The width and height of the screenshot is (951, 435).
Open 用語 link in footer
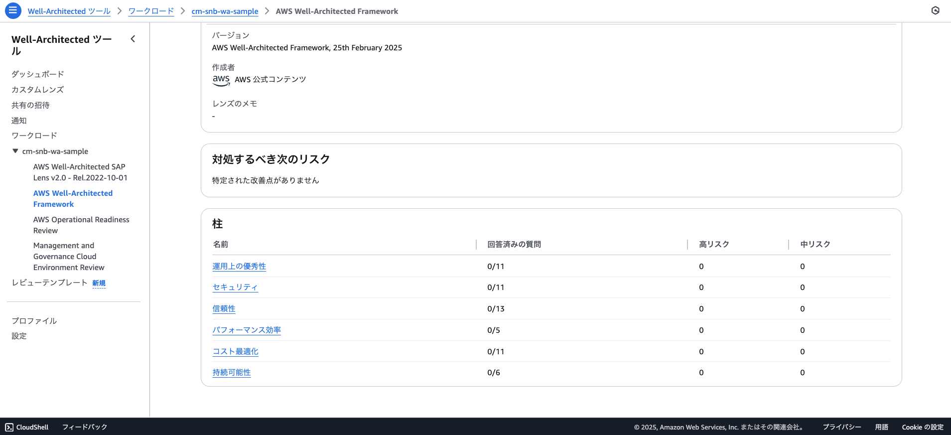(882, 427)
